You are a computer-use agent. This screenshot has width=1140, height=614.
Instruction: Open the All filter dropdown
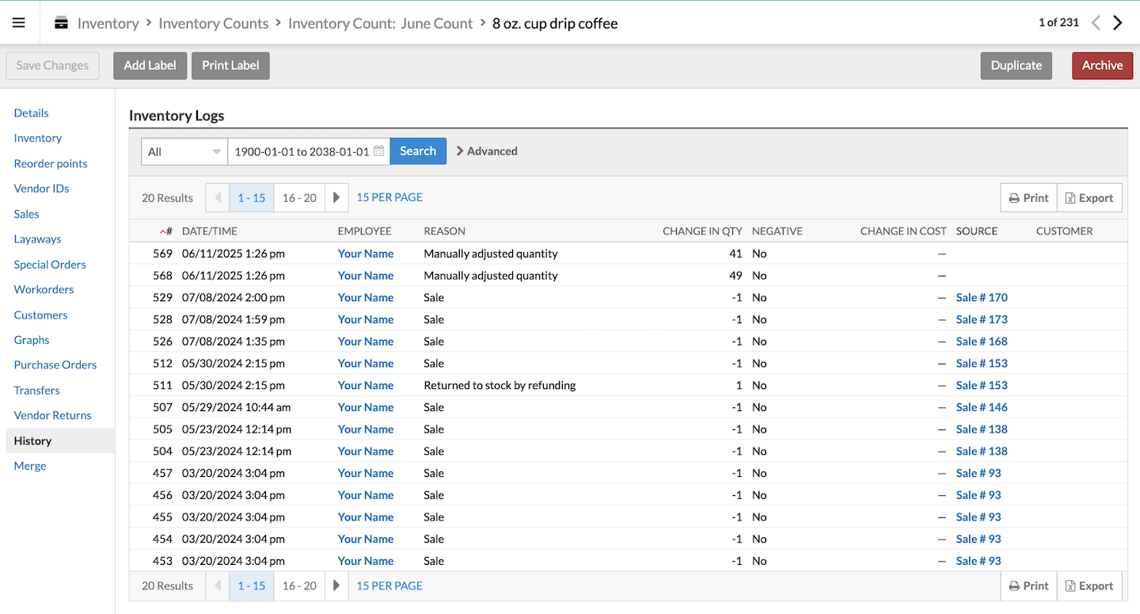coord(184,151)
